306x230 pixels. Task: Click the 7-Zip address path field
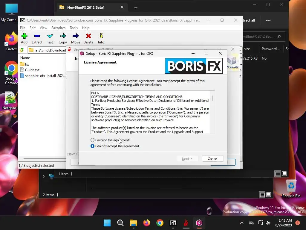[47, 50]
